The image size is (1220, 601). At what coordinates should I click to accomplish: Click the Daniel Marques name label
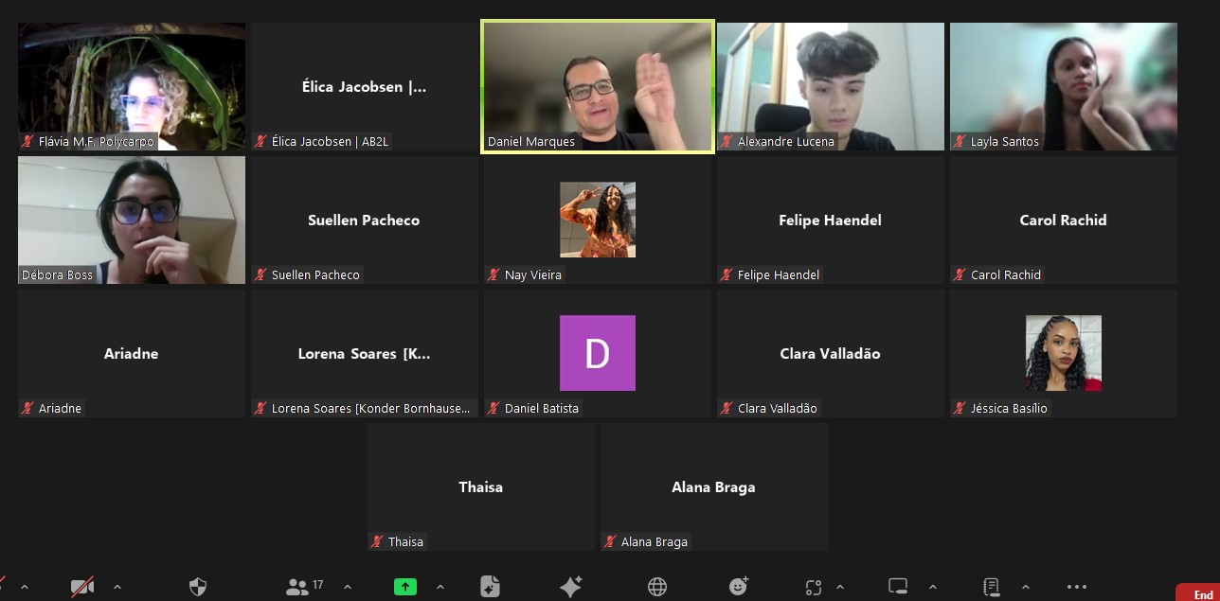pyautogui.click(x=531, y=142)
